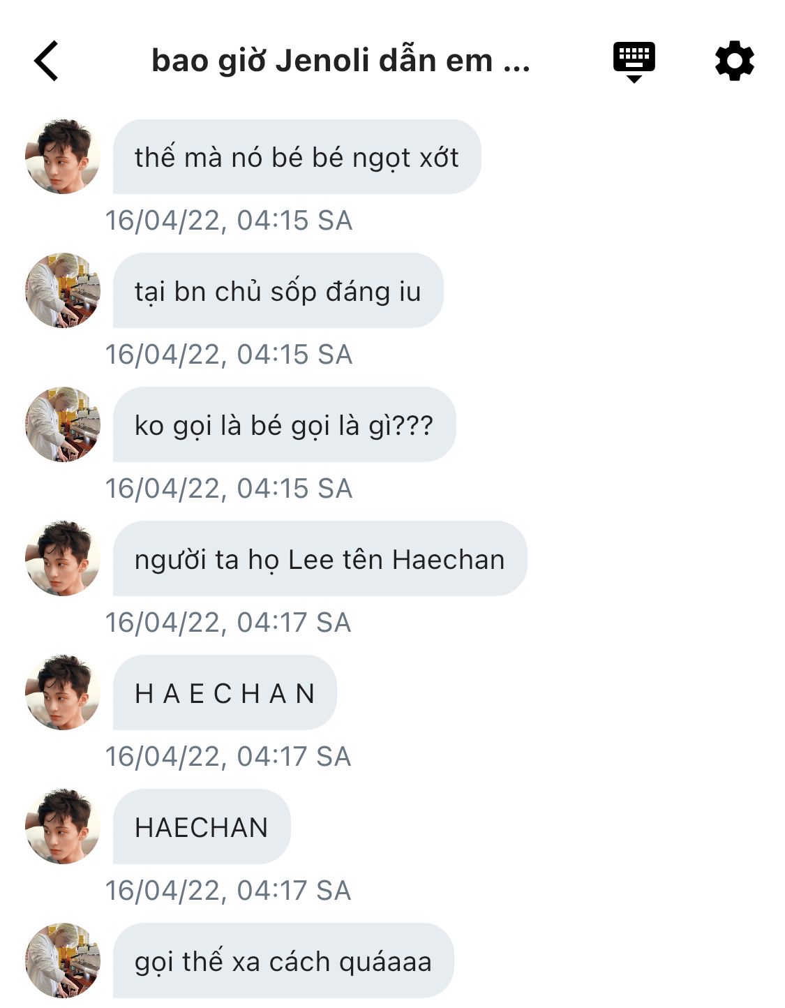Select message 'người ta họ Lee tên Haechan'
The image size is (785, 1008).
[320, 558]
